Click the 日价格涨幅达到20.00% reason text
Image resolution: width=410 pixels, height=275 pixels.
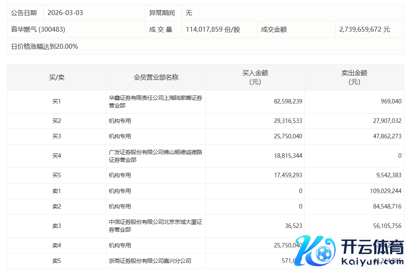pyautogui.click(x=45, y=47)
